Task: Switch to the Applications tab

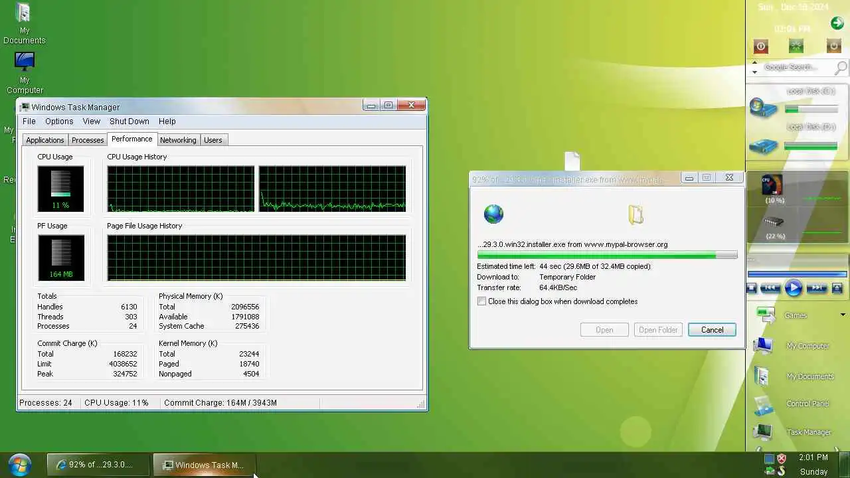Action: tap(45, 140)
